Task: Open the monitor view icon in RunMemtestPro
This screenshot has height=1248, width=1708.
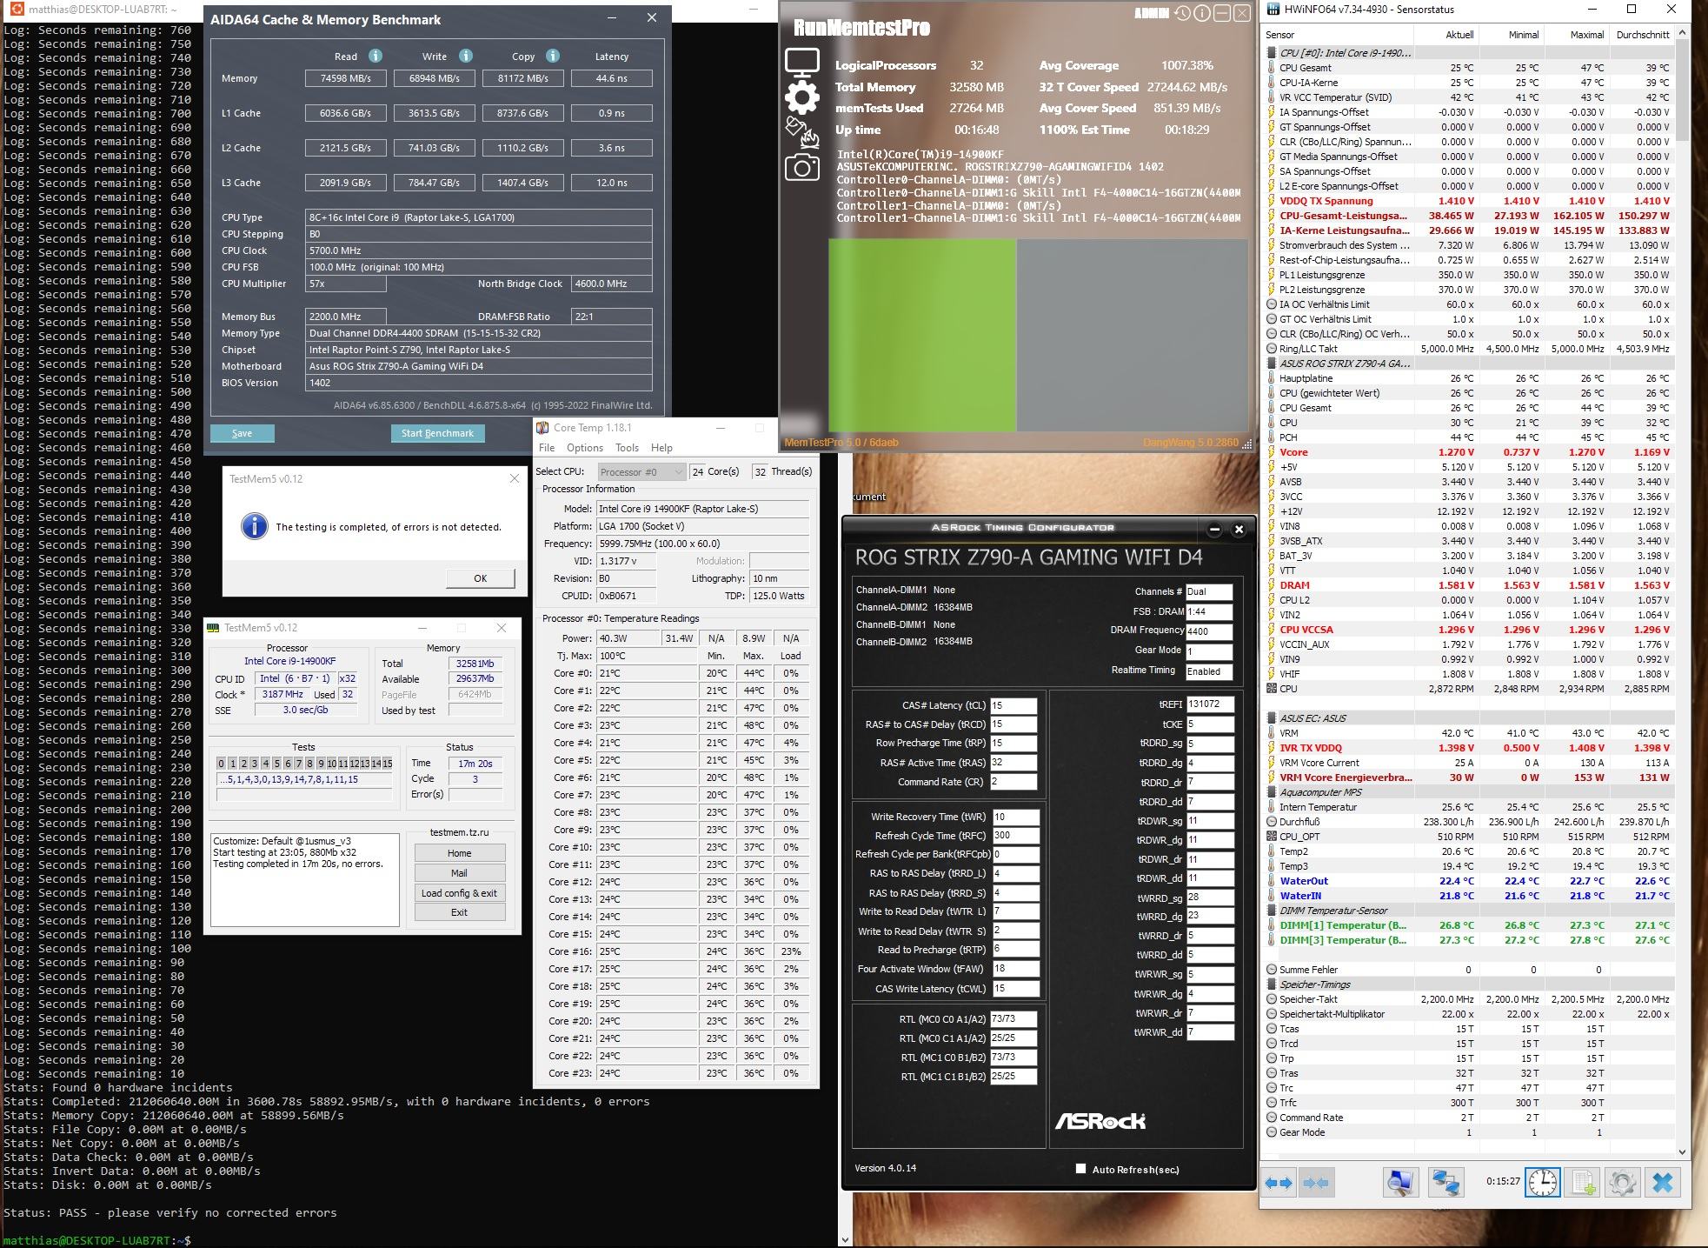Action: 801,62
